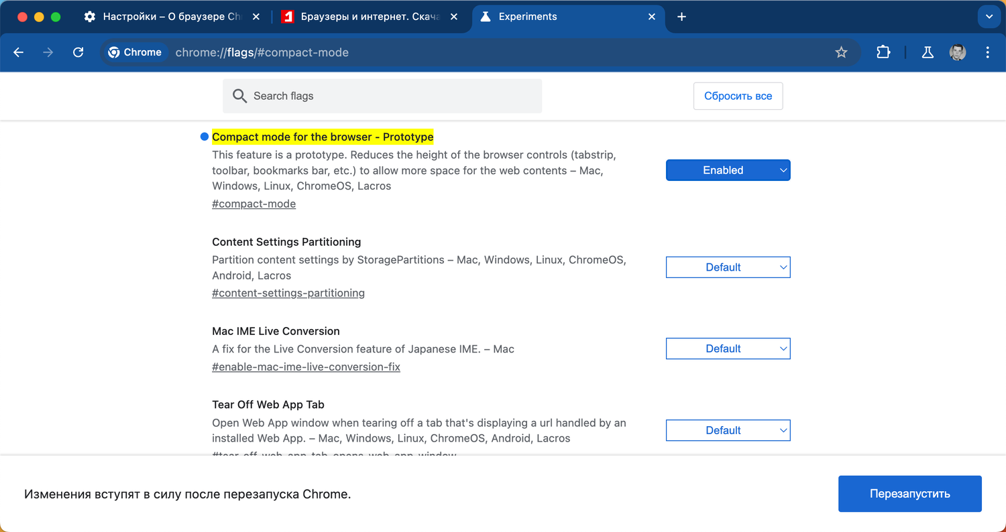Click into the Search flags field
Viewport: 1006px width, 532px height.
389,96
